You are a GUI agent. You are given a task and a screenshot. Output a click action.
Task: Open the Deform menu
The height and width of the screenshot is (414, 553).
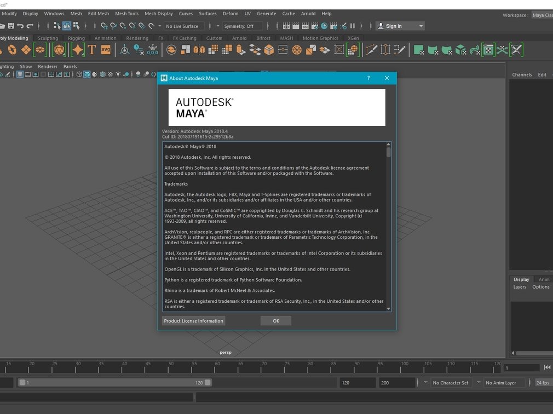point(231,13)
